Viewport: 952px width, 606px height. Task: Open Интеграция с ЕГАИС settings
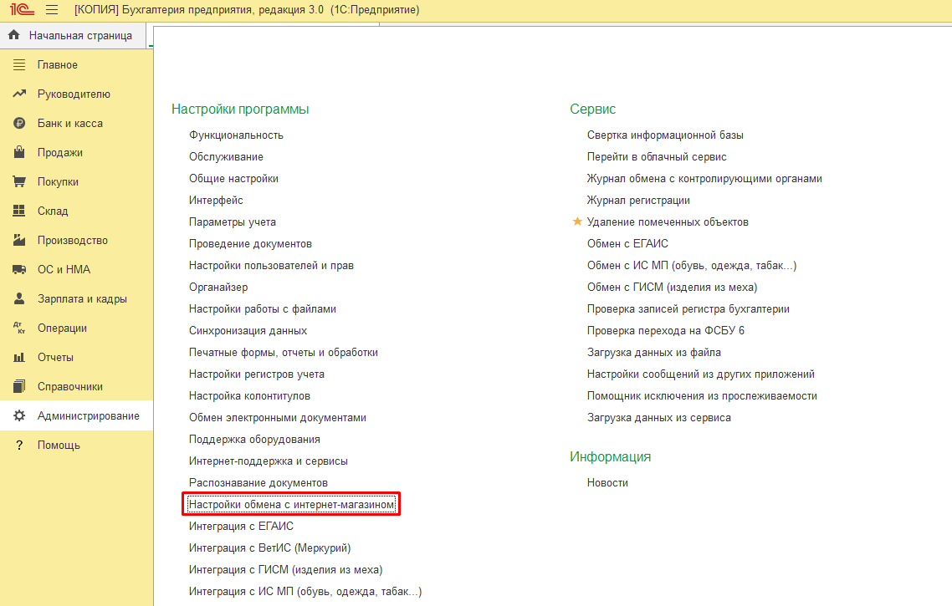[x=241, y=527]
